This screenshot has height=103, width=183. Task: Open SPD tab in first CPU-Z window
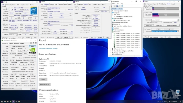18,5
